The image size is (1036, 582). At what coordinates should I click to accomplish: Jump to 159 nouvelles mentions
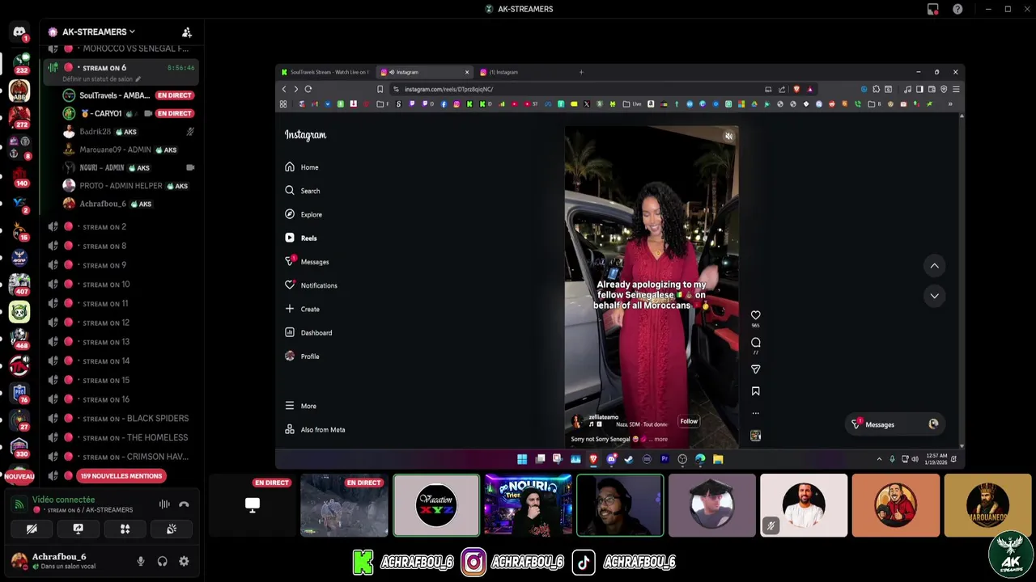point(121,476)
